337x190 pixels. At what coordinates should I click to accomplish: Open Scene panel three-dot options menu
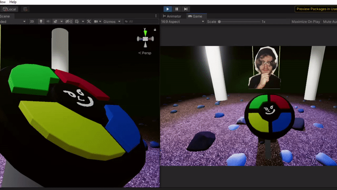coord(156,16)
